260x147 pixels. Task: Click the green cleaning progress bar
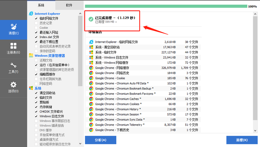pos(166,6)
